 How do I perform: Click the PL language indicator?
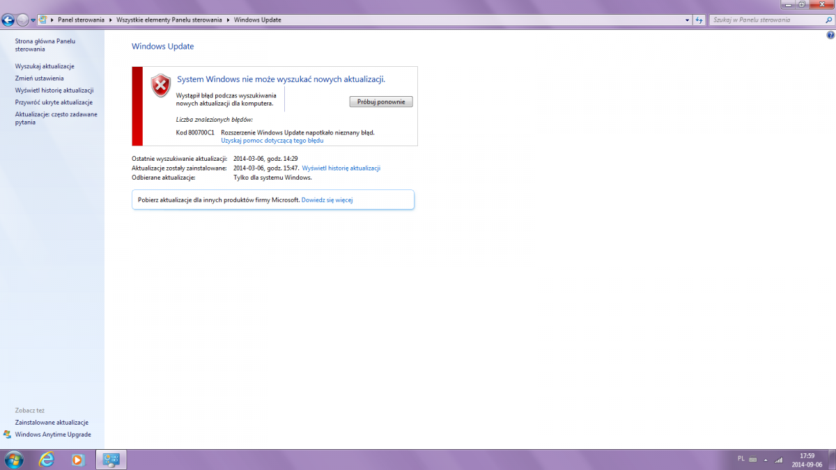point(741,459)
